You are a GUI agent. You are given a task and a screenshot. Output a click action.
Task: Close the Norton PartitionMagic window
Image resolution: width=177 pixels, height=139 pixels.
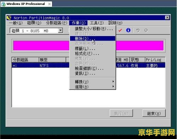click(167, 18)
